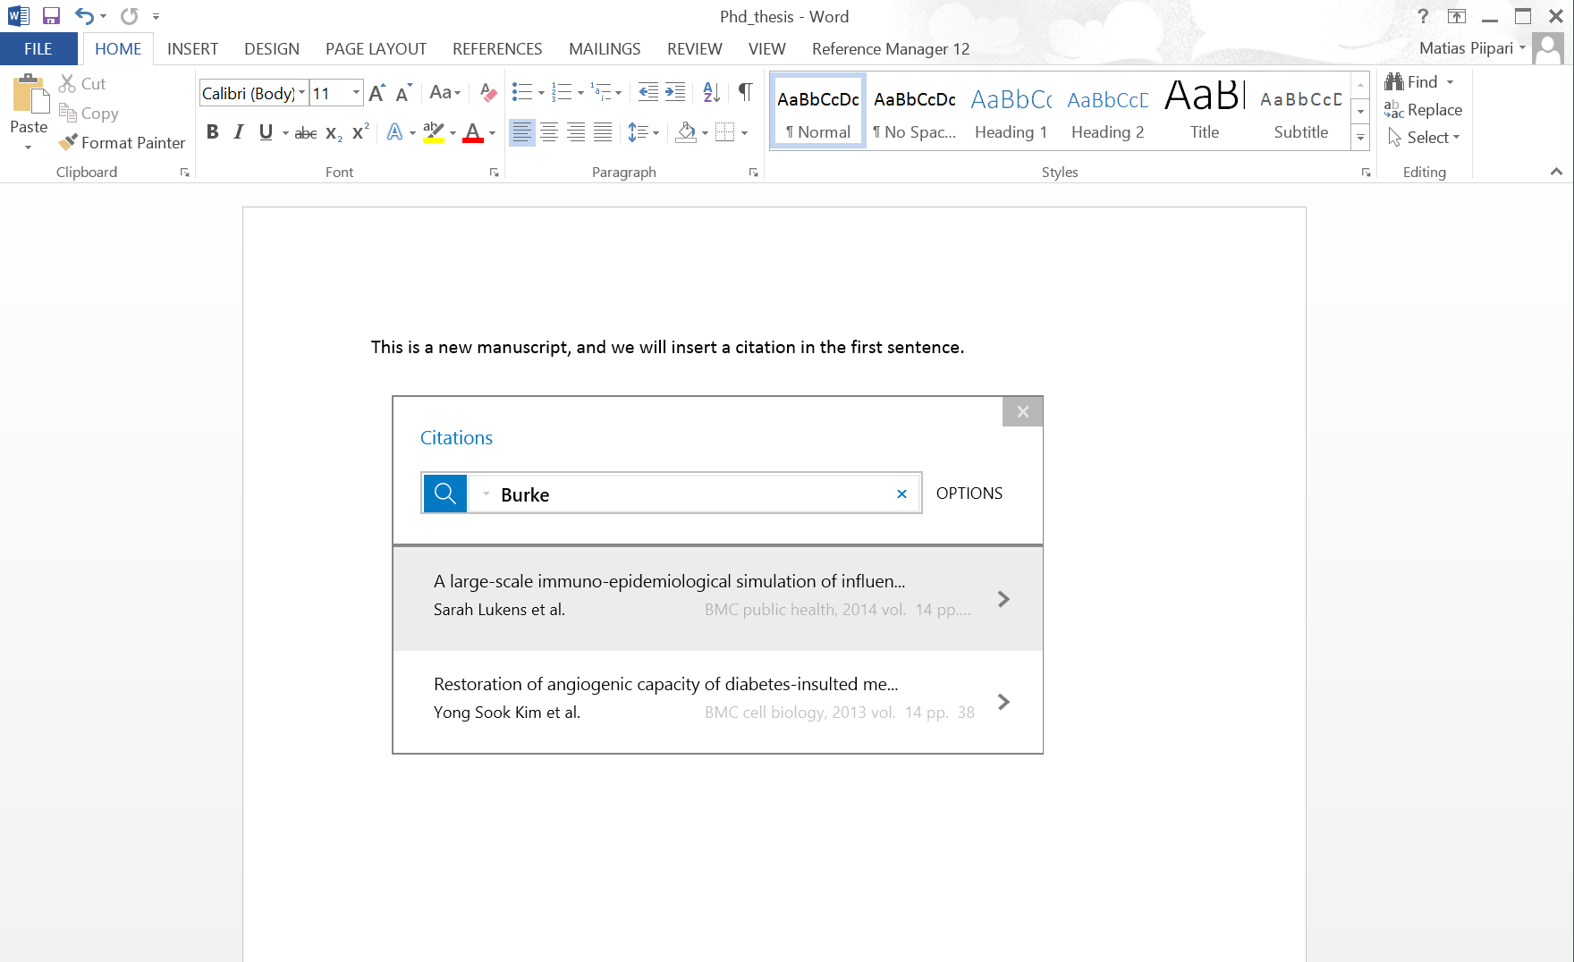Click OPTIONS in the Citations panel
Image resolution: width=1574 pixels, height=962 pixels.
coord(969,494)
